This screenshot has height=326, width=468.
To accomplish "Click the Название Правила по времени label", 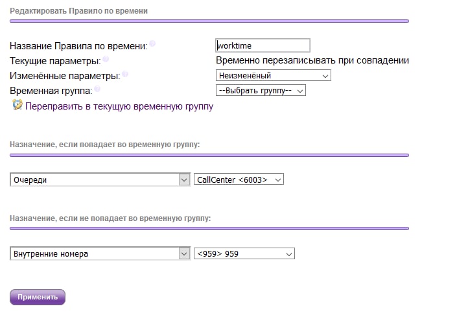I will point(79,46).
